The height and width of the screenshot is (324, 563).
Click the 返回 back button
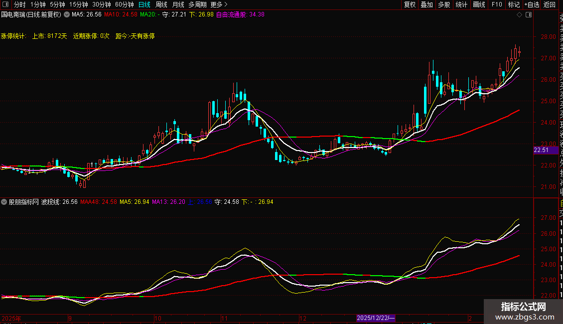(x=550, y=4)
